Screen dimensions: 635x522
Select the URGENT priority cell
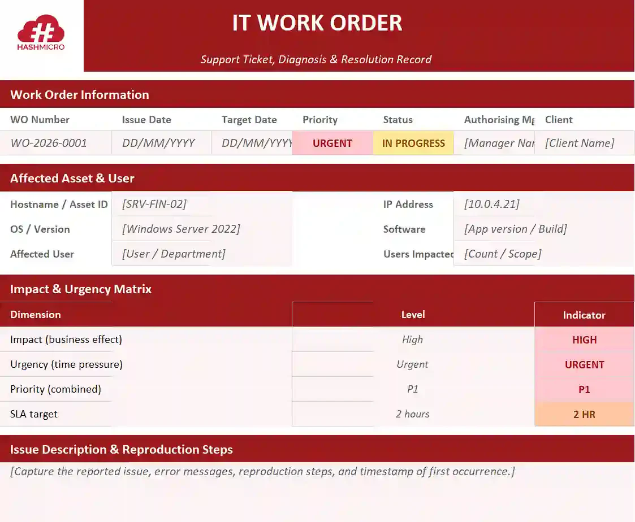(x=332, y=143)
